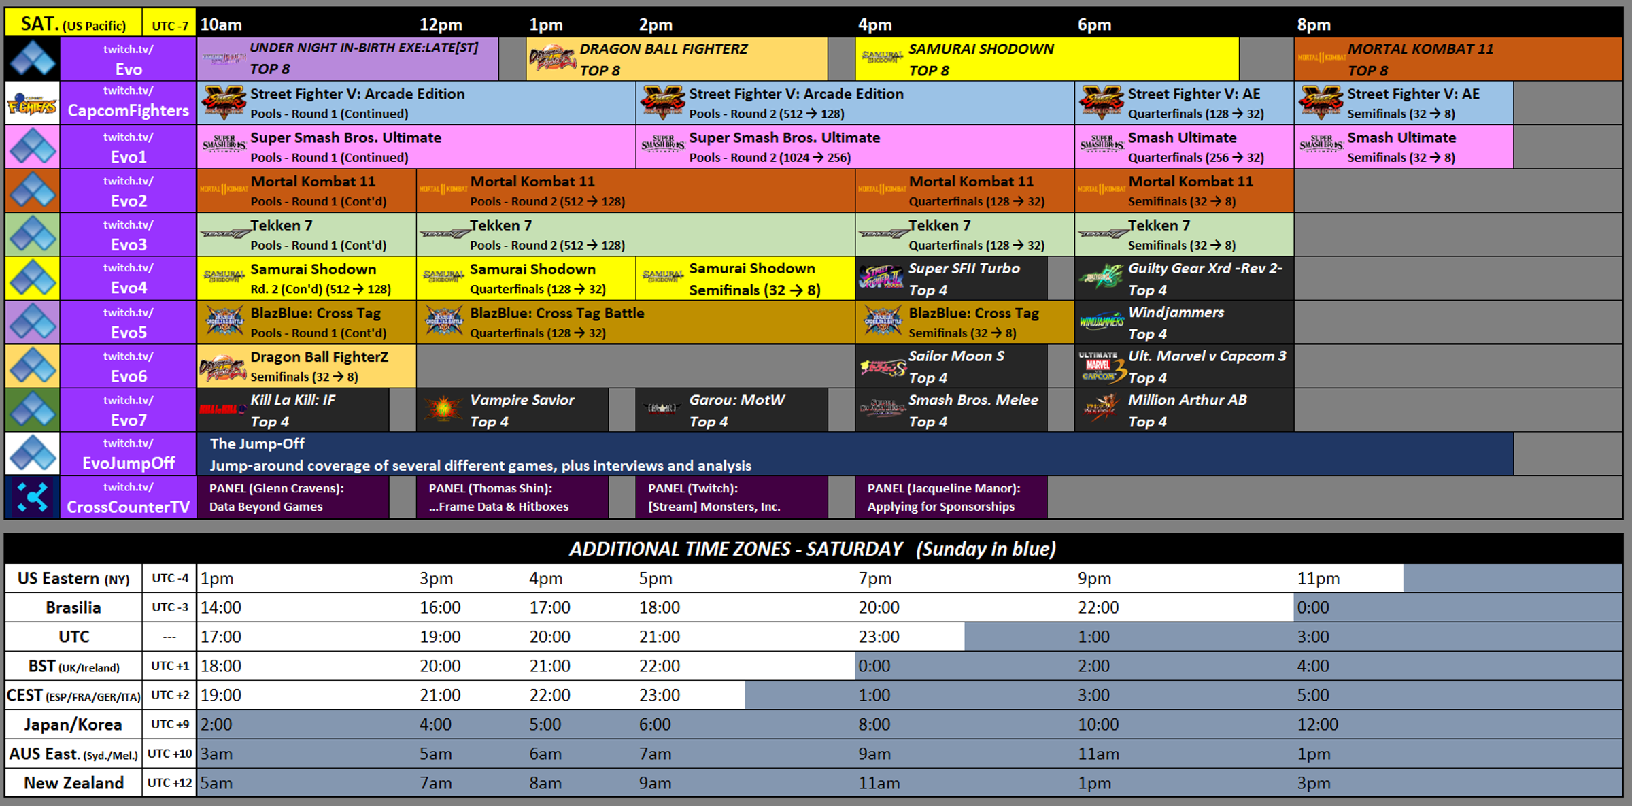Click the CrossCounterTV channel logo
Screen dimensions: 1632x806
pyautogui.click(x=32, y=497)
